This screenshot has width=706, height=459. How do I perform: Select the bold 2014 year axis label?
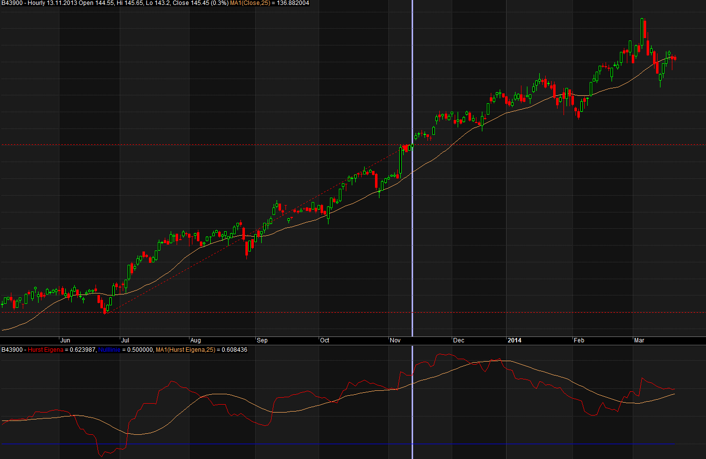pos(515,340)
